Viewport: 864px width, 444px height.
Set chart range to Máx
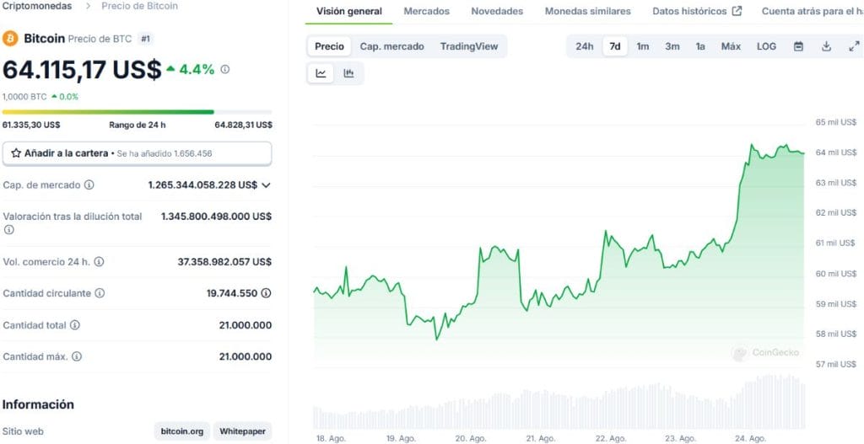732,47
